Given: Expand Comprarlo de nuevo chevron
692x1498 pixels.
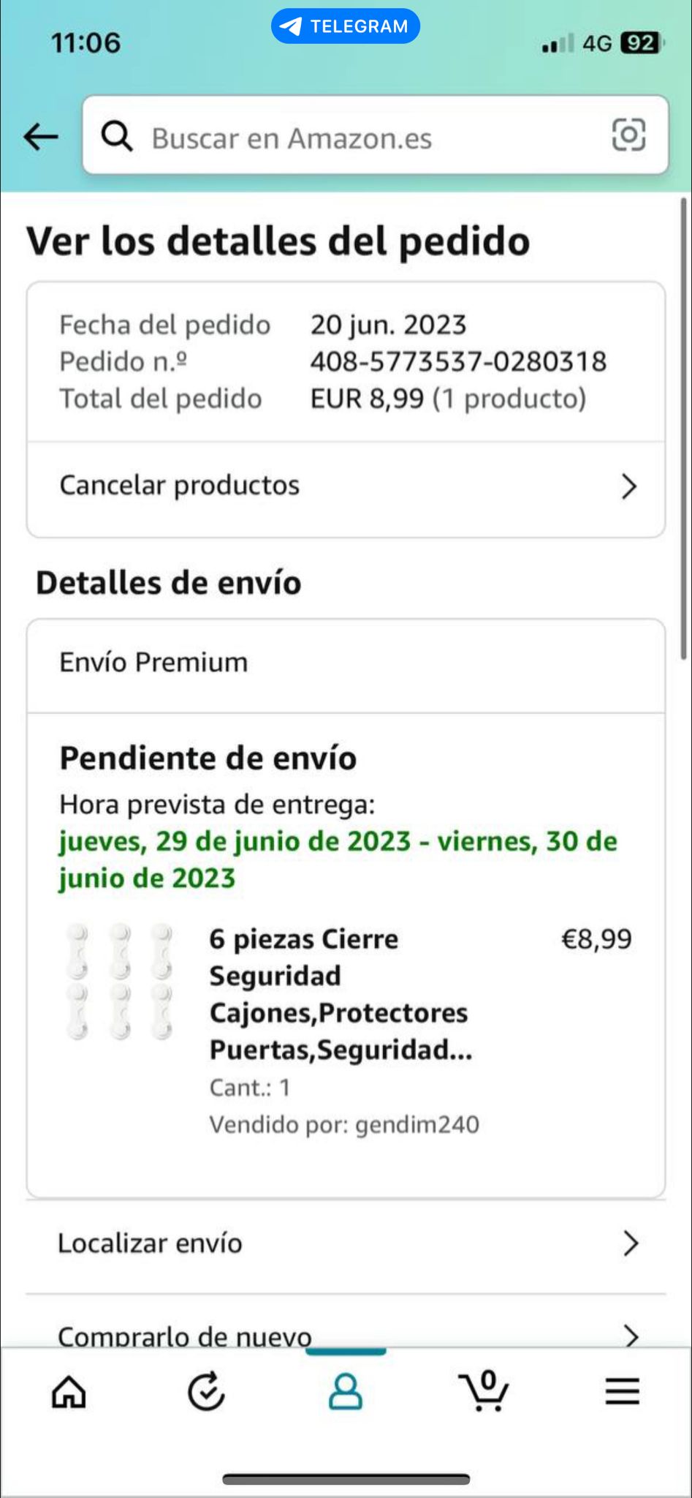Looking at the screenshot, I should (x=631, y=1336).
